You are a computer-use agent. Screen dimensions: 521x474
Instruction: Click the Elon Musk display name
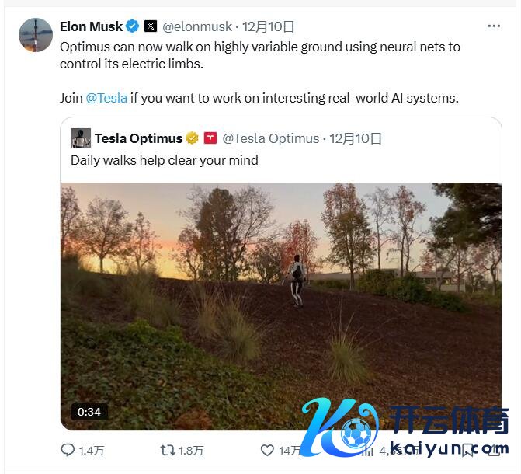91,26
